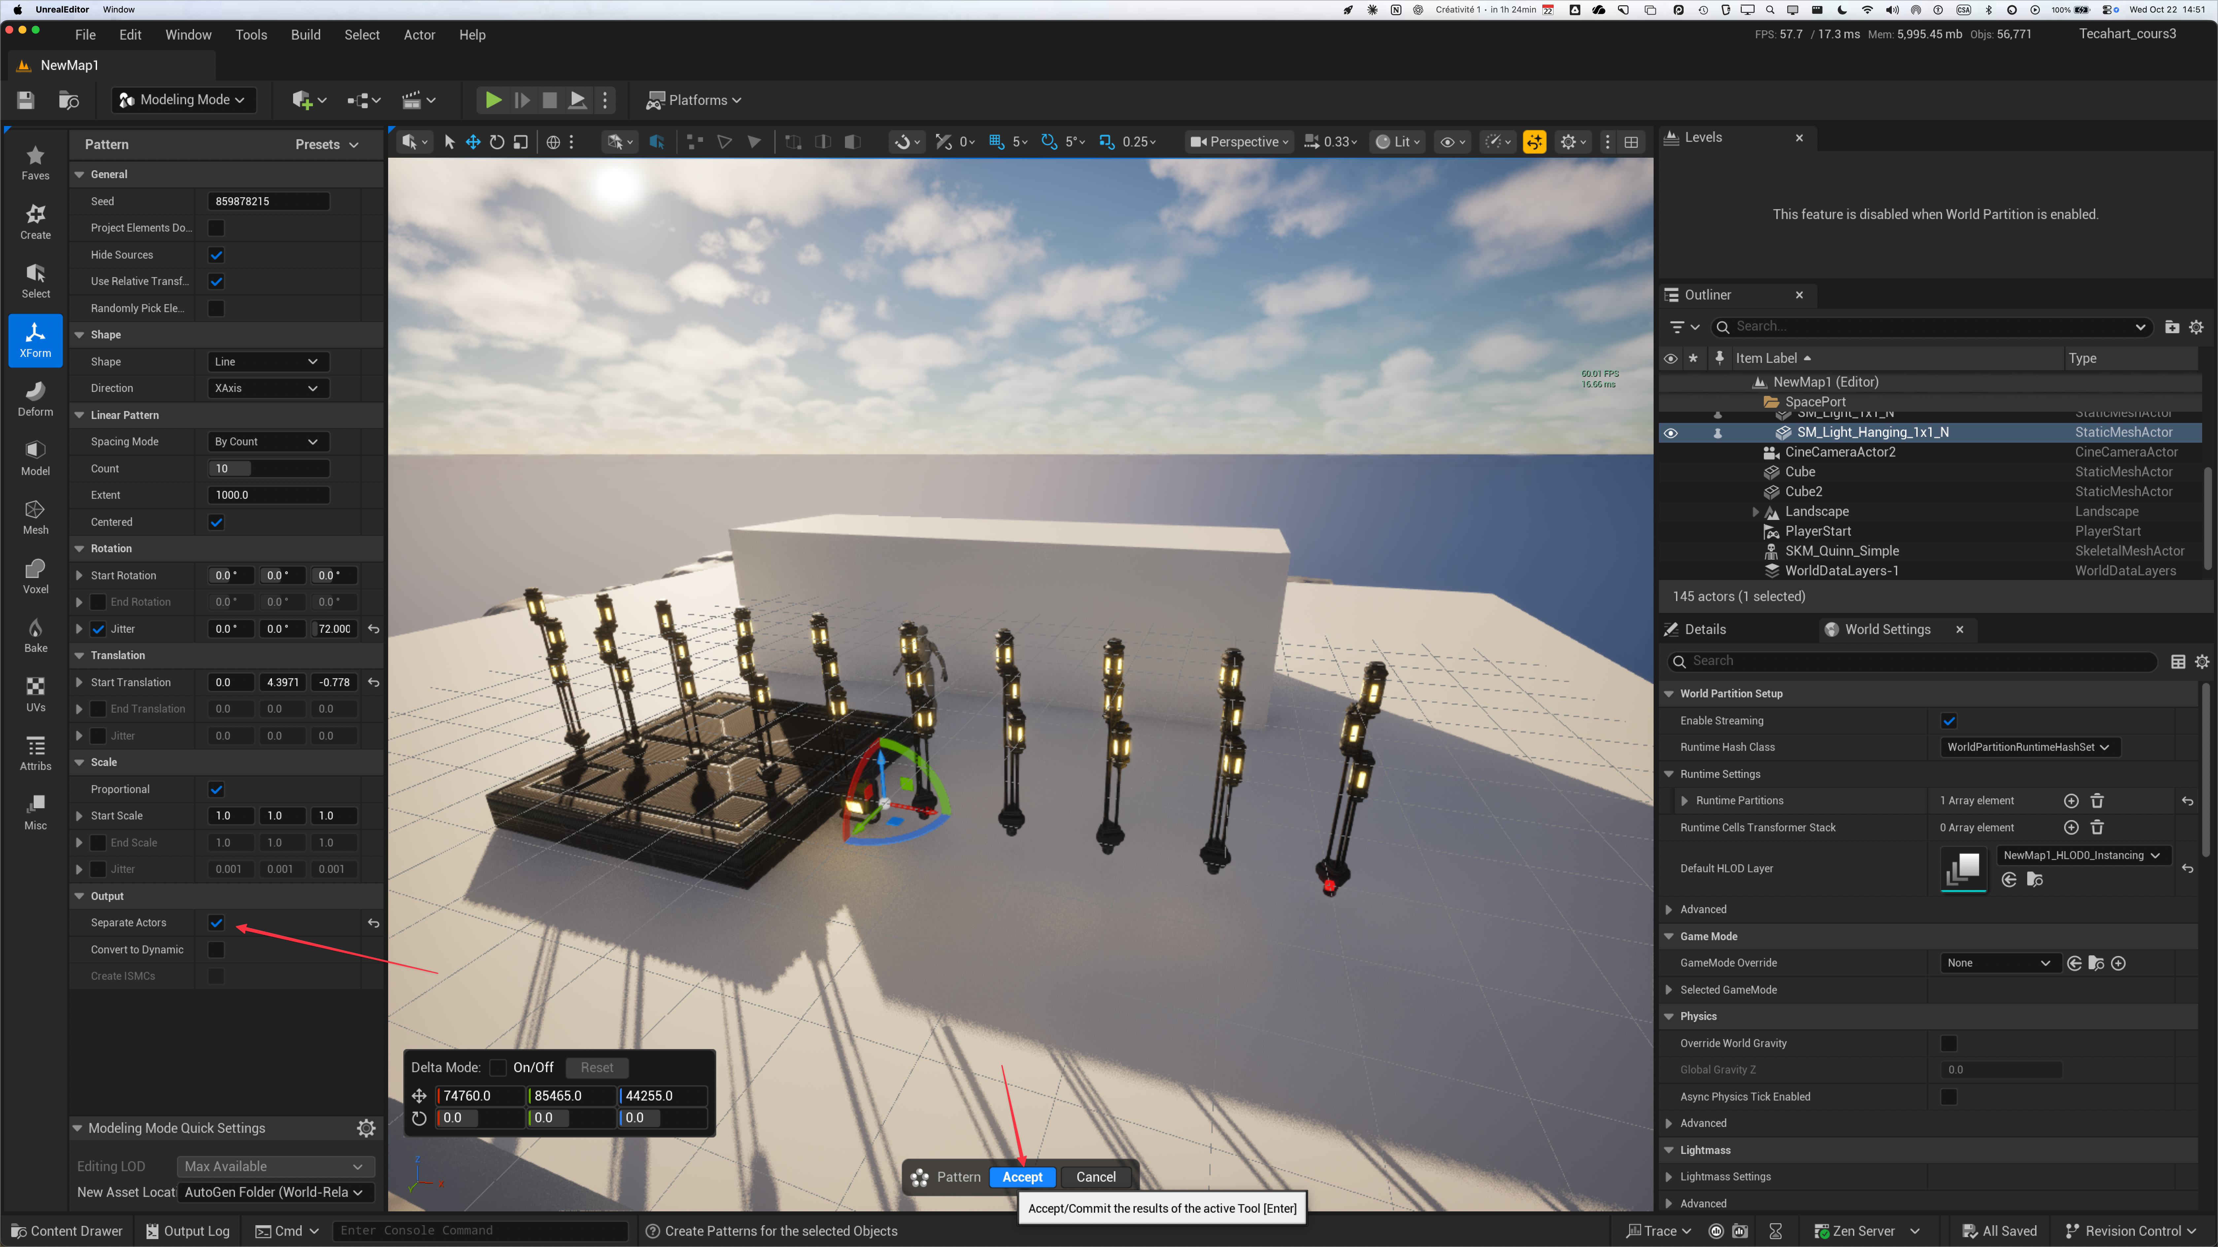Select the scale gizmo tool in viewport toolbar
Viewport: 2218px width, 1247px height.
[521, 142]
